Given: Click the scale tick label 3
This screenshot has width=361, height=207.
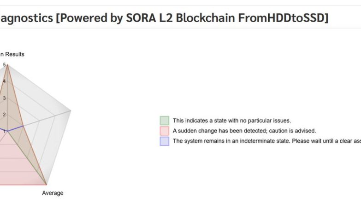Looking at the screenshot, I should 4,98.
